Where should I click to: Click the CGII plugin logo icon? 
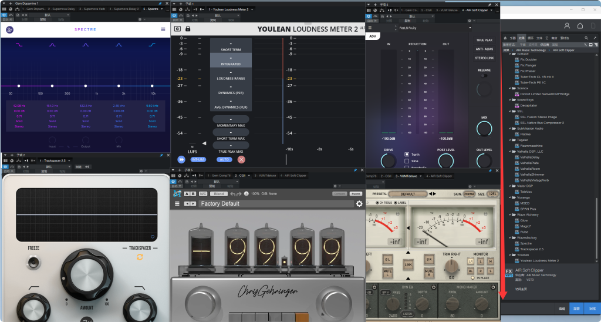coord(177,193)
